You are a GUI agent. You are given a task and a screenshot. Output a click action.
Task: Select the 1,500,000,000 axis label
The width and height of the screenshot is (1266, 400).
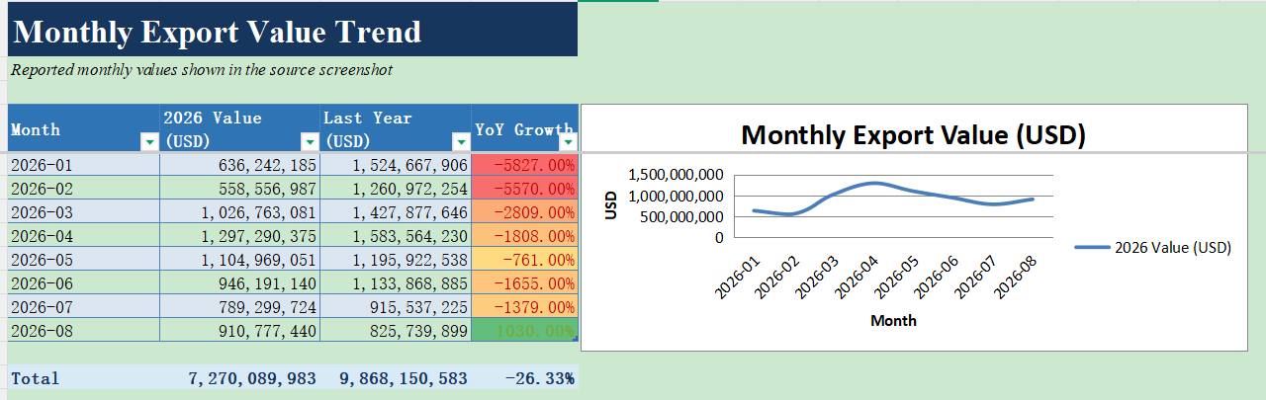point(676,174)
